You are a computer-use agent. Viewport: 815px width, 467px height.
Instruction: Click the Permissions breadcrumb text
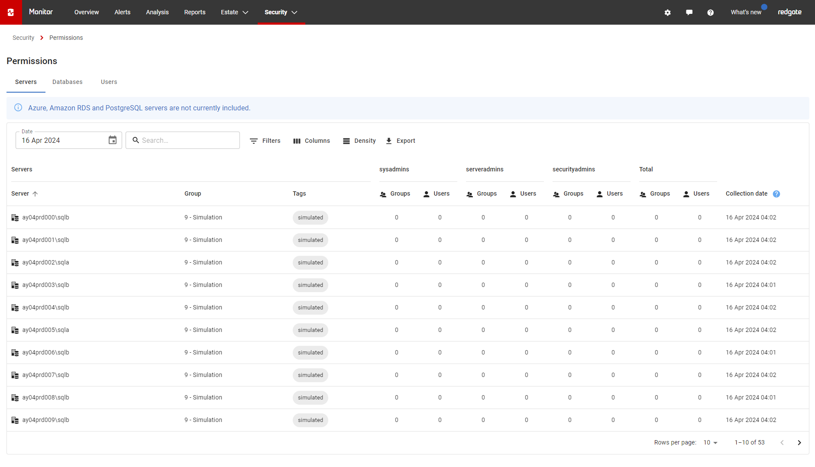click(x=66, y=38)
